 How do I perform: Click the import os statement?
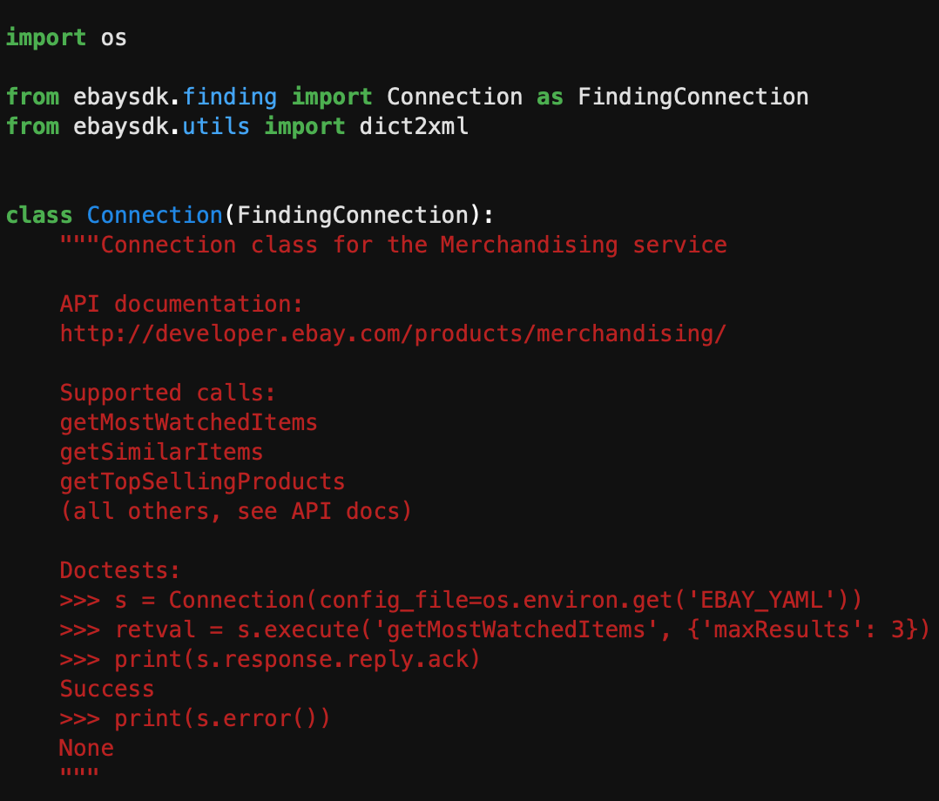click(65, 37)
